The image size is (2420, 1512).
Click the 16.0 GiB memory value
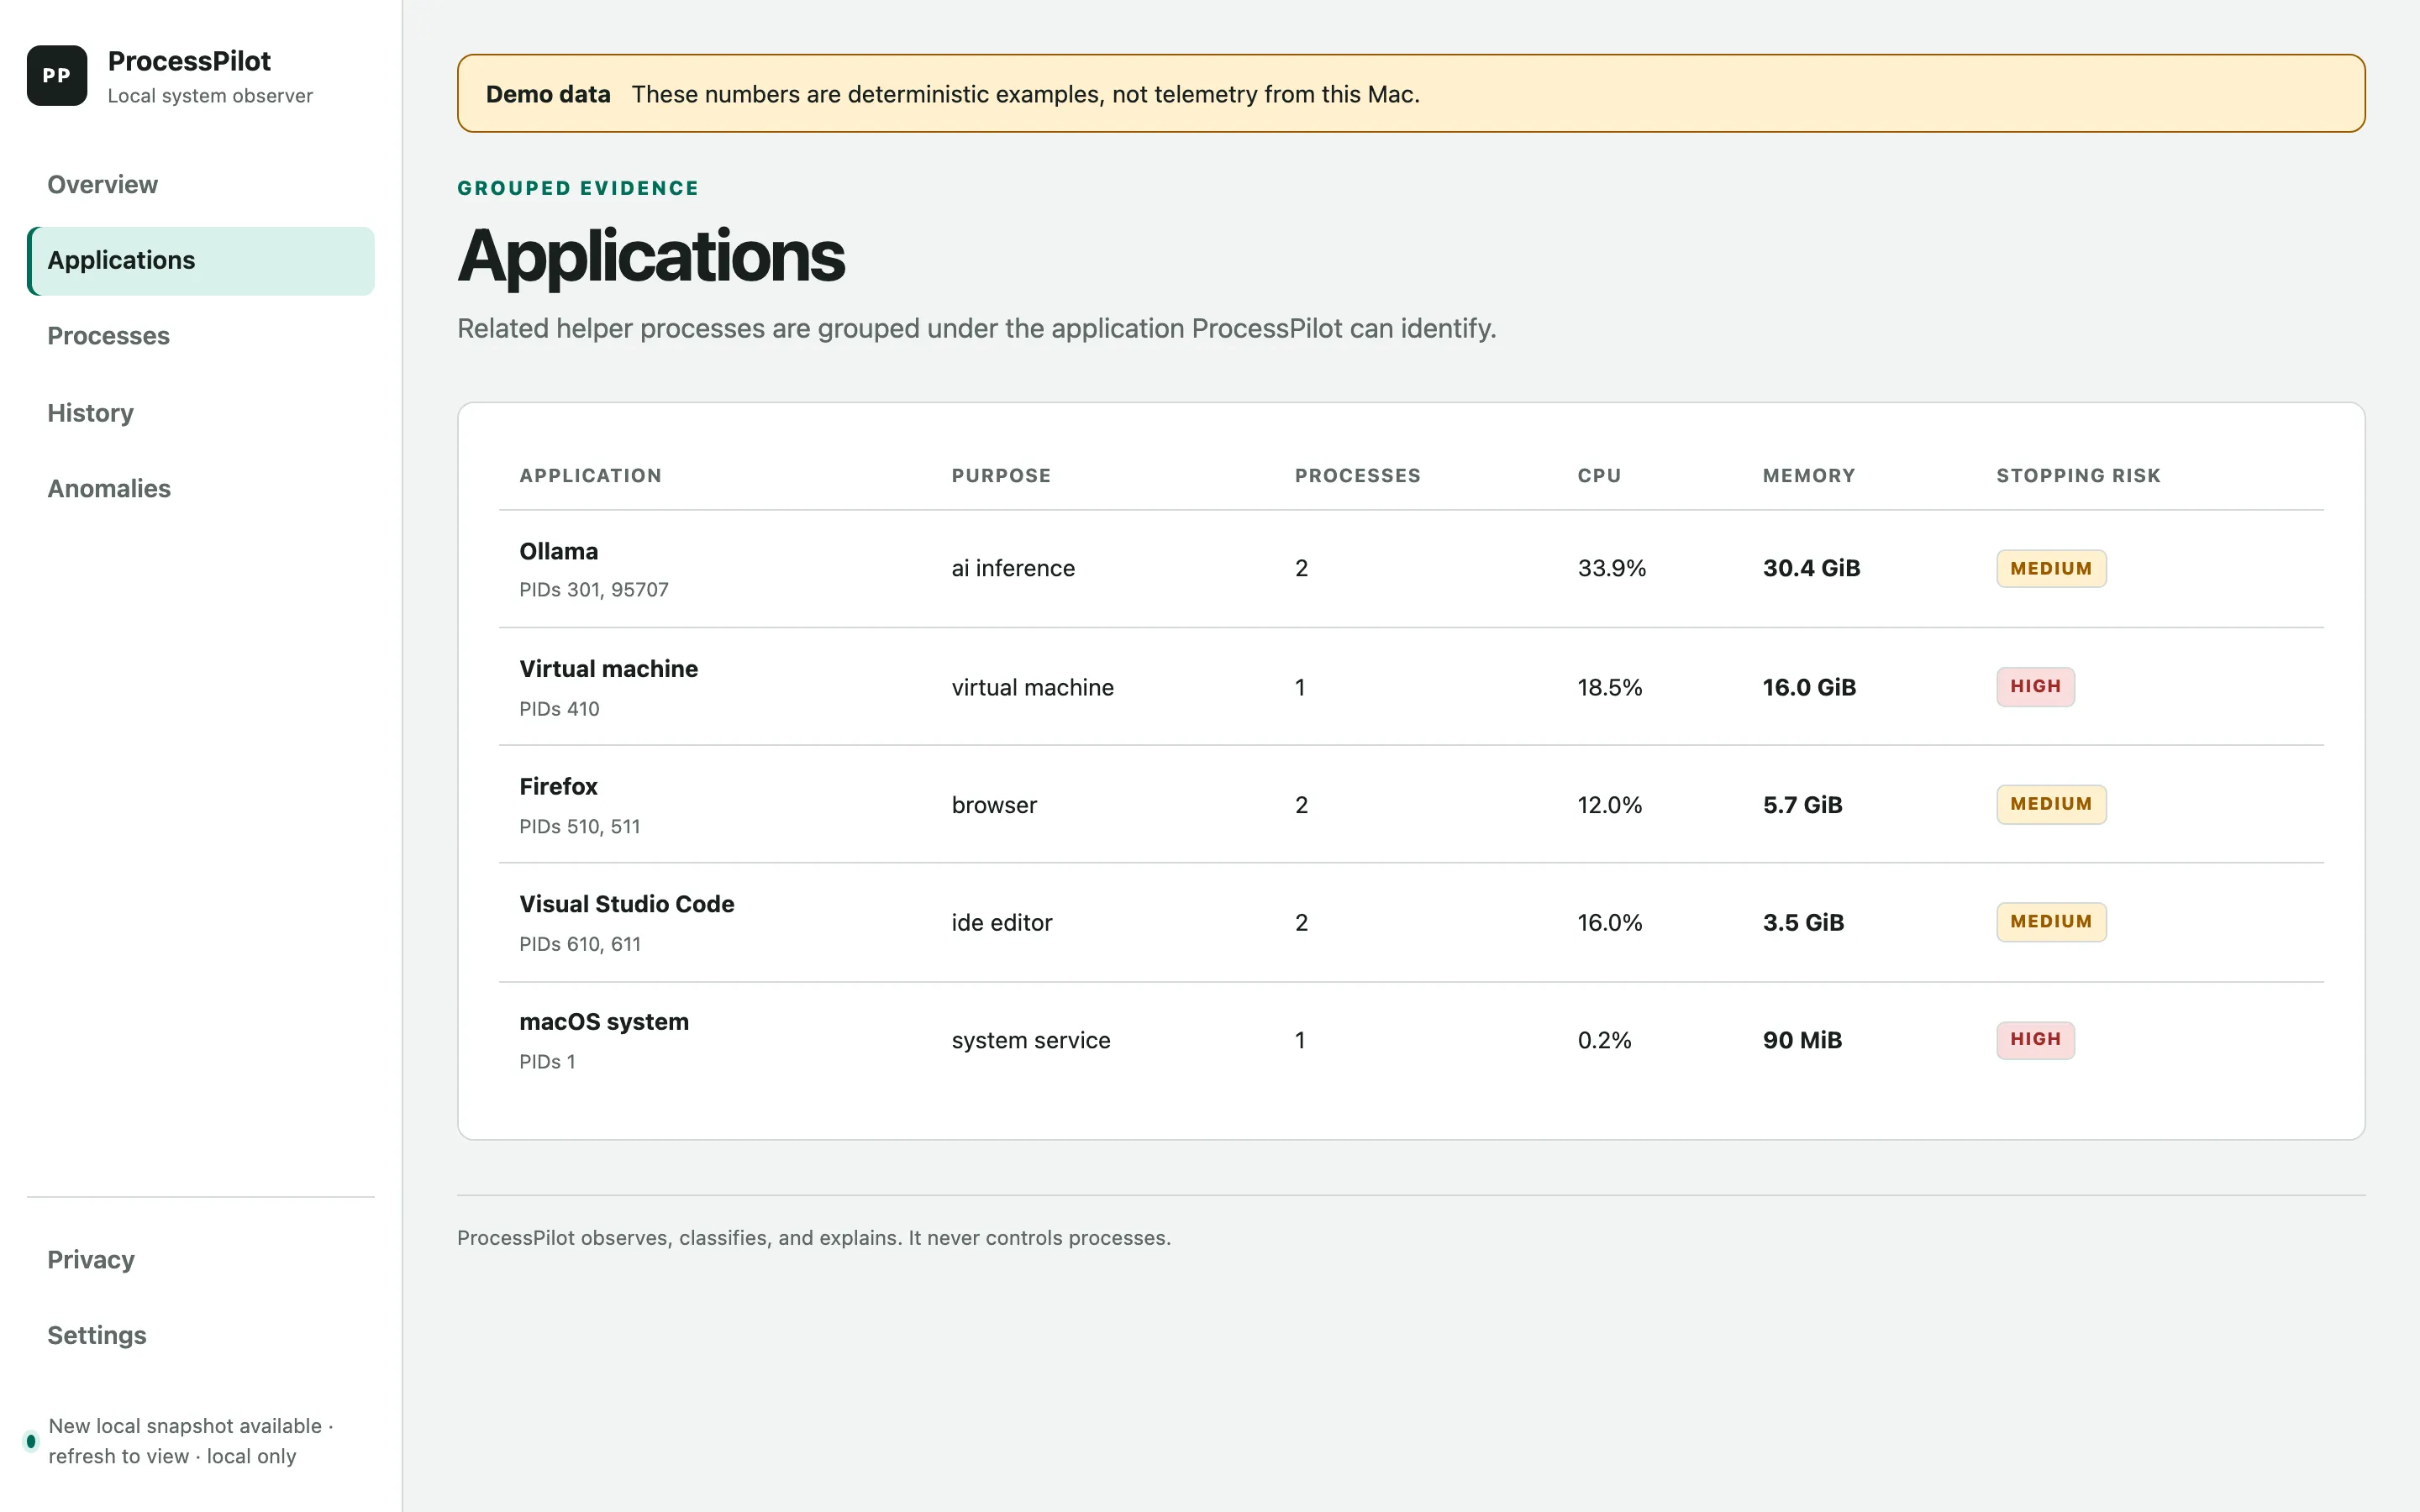point(1809,688)
